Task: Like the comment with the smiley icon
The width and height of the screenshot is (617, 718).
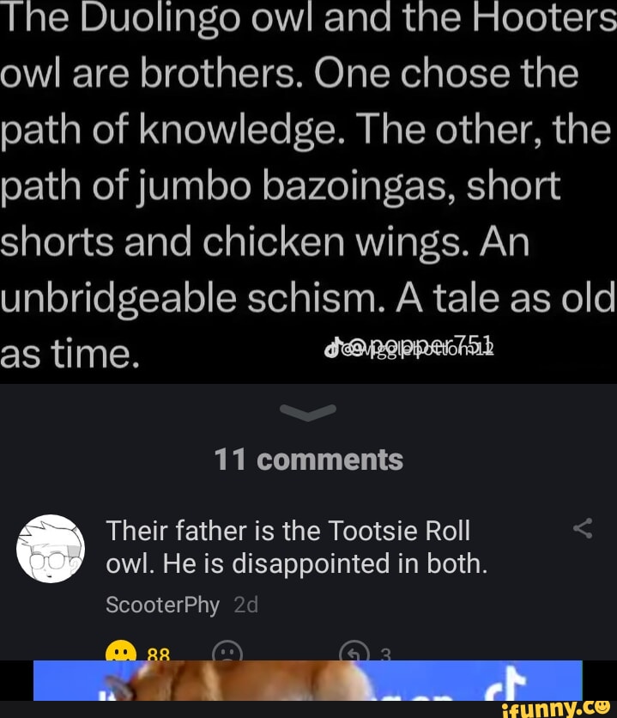Action: [118, 653]
